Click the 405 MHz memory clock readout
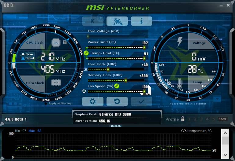The width and height of the screenshot is (235, 161). pyautogui.click(x=53, y=69)
